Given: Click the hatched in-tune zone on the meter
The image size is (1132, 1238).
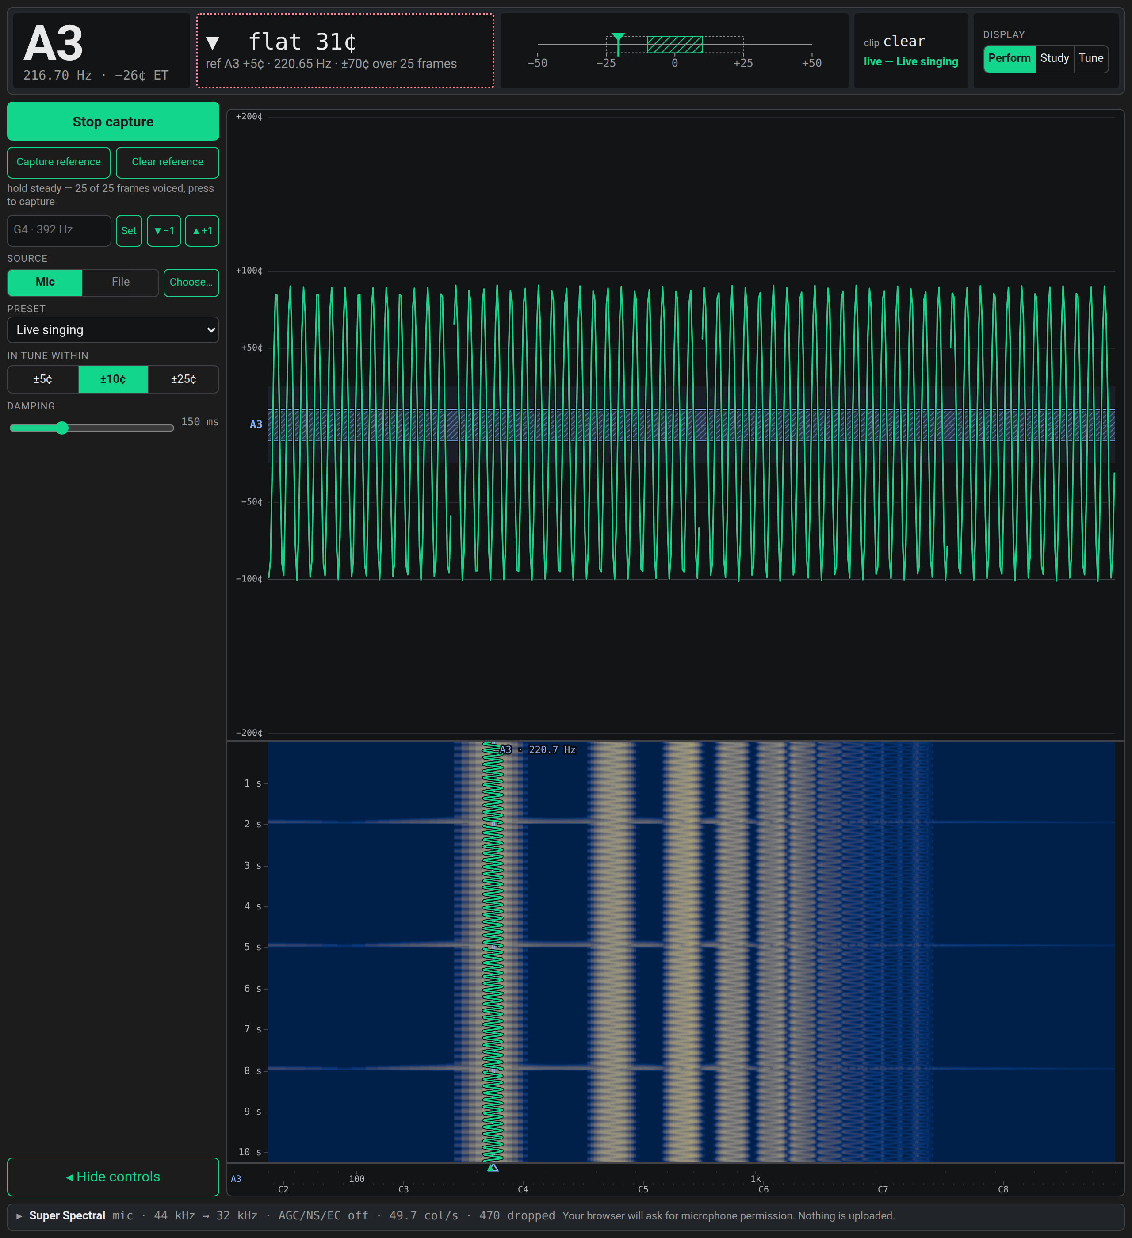Looking at the screenshot, I should pos(674,44).
